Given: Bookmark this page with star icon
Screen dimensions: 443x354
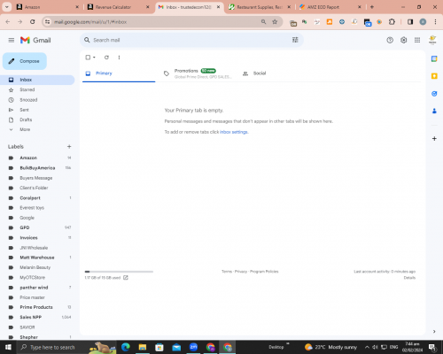Looking at the screenshot, I should 275,21.
